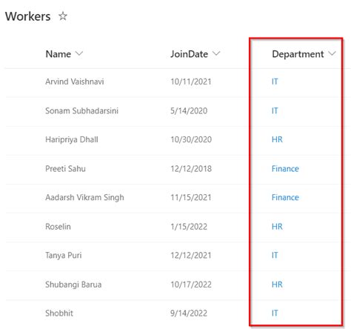Expand the JoinDate column chevron

click(216, 53)
